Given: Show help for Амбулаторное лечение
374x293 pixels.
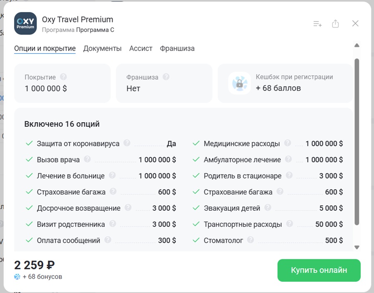Looking at the screenshot, I should (288, 159).
